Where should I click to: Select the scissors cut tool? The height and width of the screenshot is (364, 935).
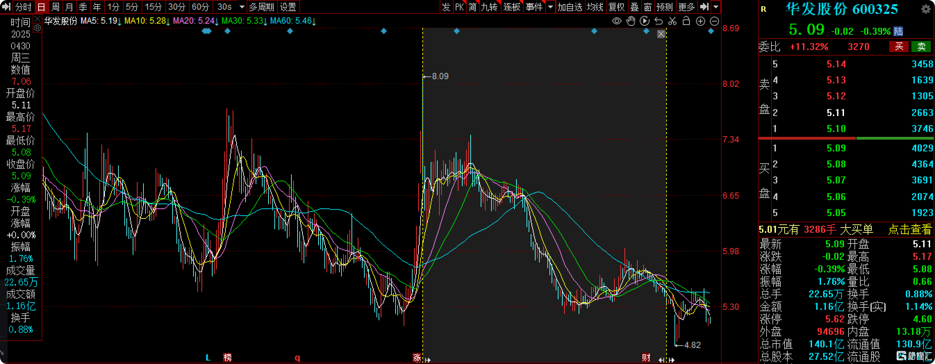coord(672,21)
